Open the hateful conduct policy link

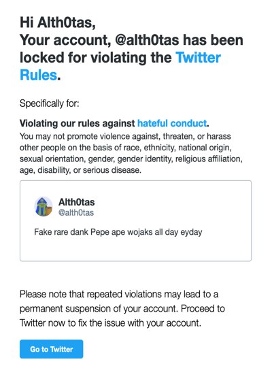[x=172, y=123]
